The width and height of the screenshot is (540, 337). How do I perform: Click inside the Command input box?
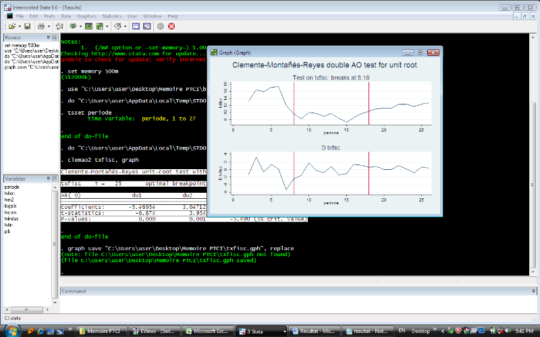(297, 303)
